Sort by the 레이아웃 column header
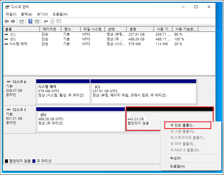224x175 pixels. (50, 29)
